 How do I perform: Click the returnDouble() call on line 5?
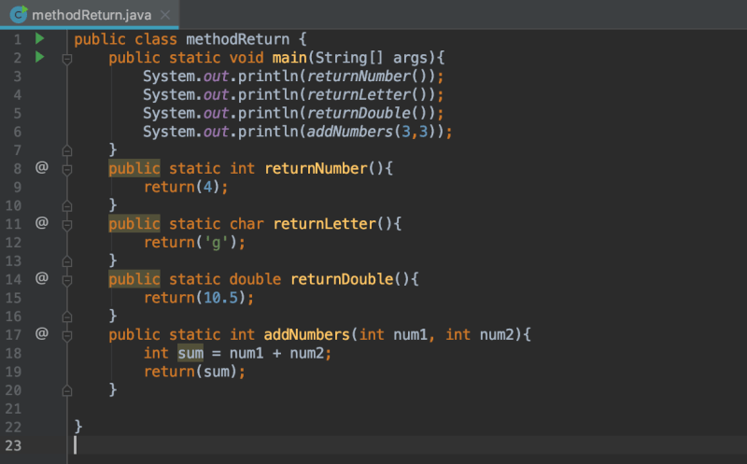tap(370, 113)
